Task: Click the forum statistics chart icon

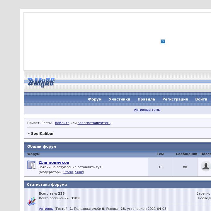Action: 31,201
